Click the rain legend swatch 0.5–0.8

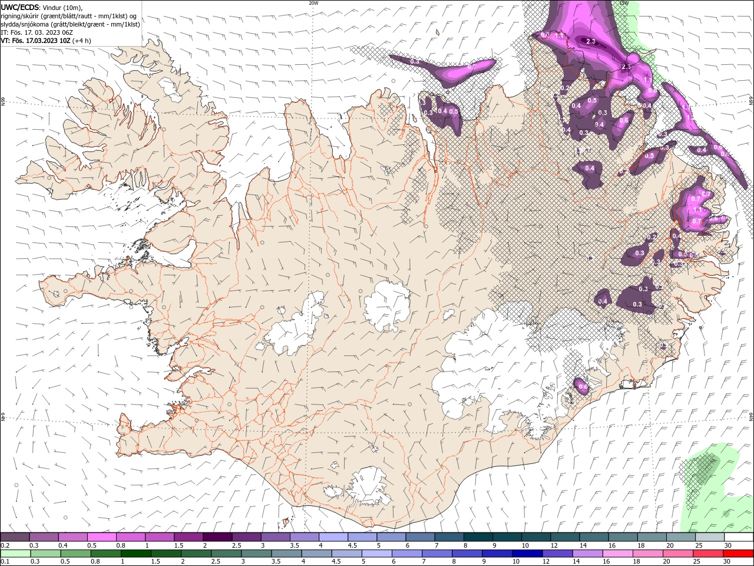(76, 554)
